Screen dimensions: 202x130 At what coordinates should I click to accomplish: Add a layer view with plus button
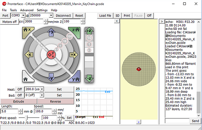click(x=139, y=122)
